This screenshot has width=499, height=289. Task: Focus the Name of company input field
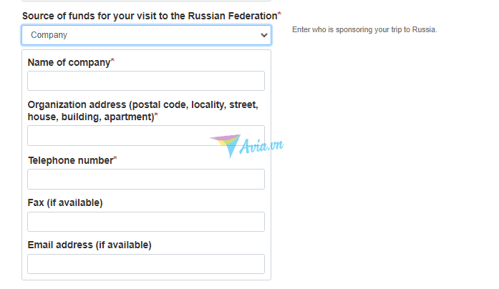point(146,81)
